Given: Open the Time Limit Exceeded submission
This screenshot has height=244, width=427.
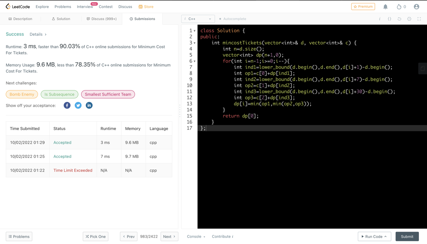Looking at the screenshot, I should [73, 170].
